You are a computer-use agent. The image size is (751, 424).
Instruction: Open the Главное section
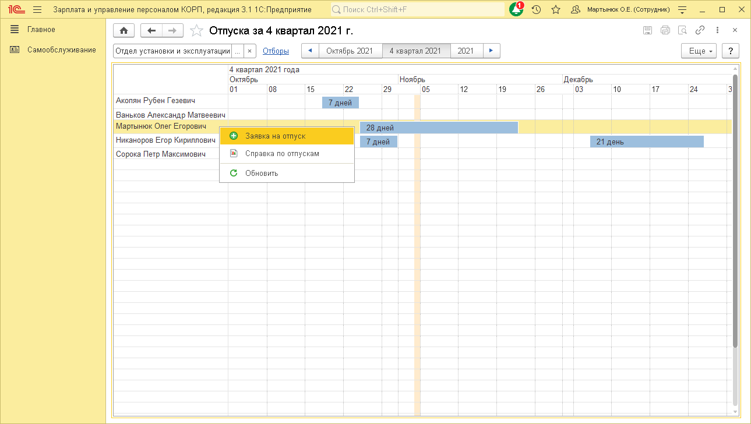(41, 29)
